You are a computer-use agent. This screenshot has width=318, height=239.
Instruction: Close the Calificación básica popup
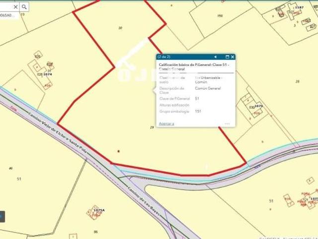click(x=233, y=57)
